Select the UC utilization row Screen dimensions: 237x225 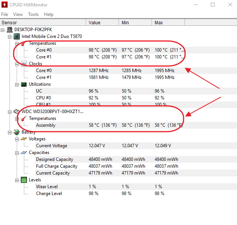pos(136,91)
